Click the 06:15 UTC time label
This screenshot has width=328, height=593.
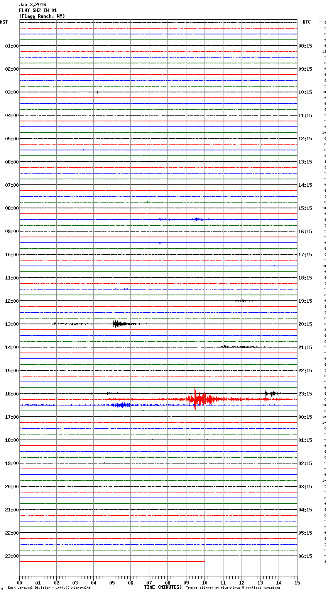(305, 556)
